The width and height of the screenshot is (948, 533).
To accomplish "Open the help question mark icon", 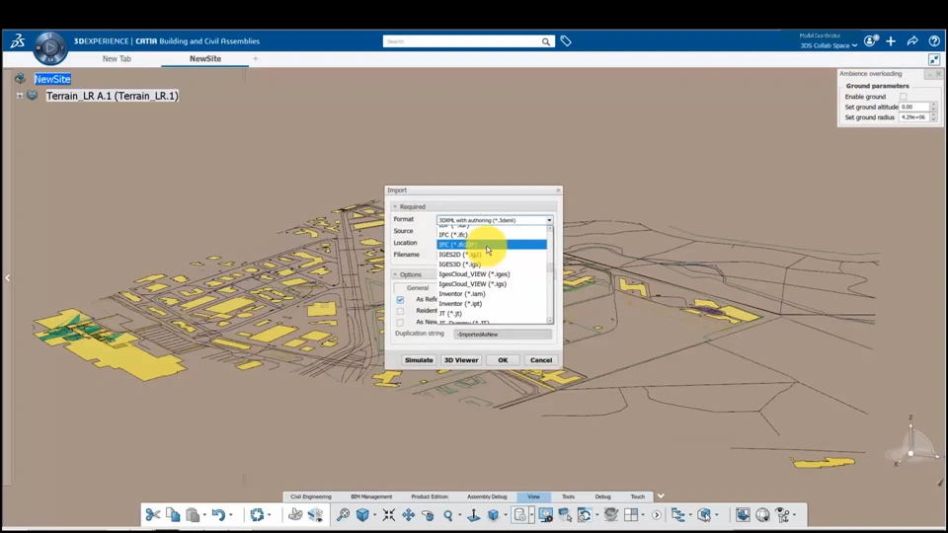I will point(934,41).
